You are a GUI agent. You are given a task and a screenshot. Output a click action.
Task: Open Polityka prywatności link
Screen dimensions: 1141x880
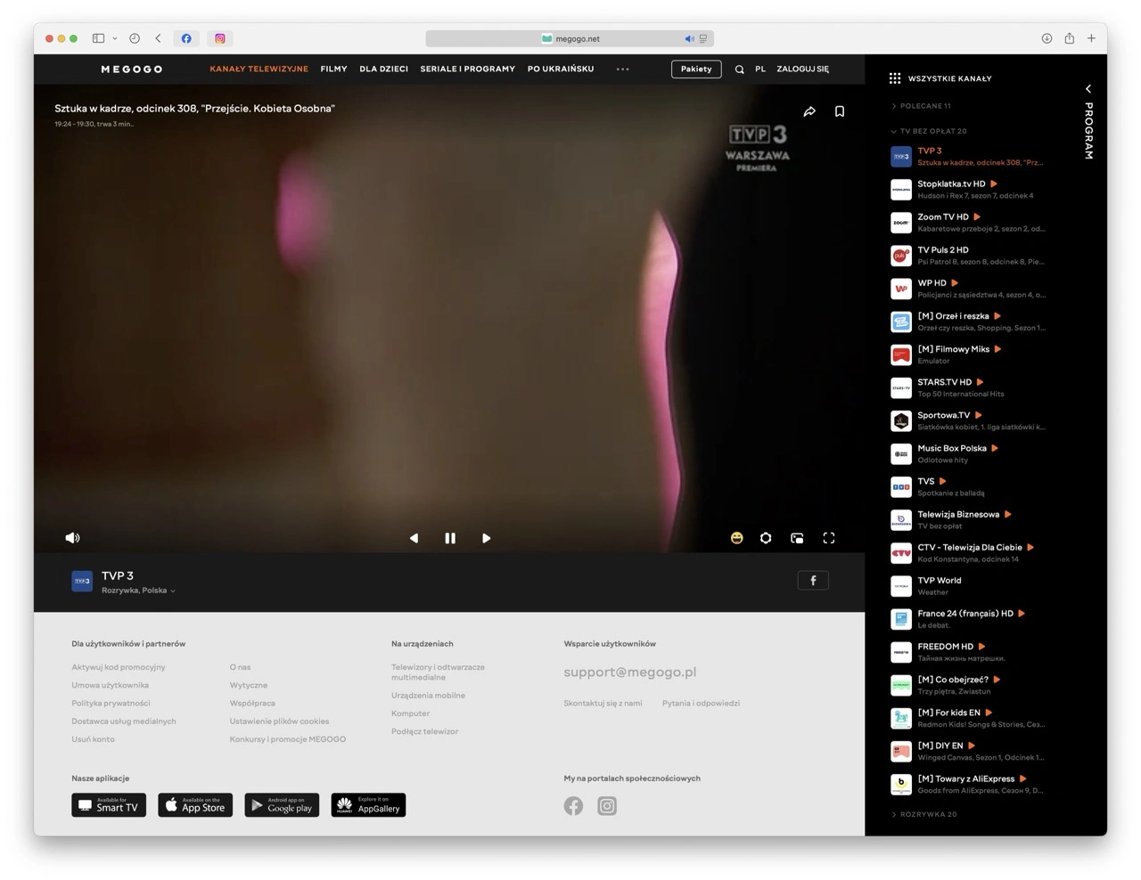(x=111, y=704)
